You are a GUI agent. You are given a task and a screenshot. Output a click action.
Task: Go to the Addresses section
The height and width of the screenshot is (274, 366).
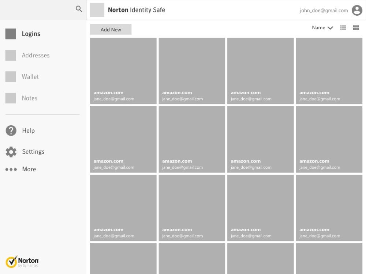36,55
